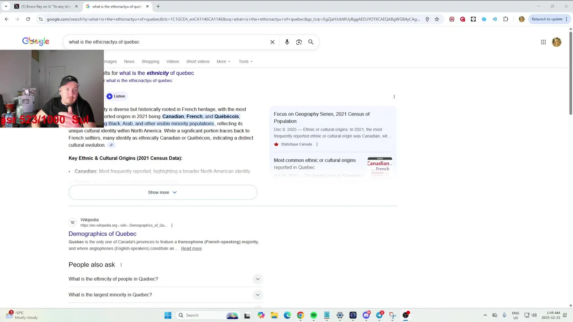The image size is (573, 322).
Task: Click the location pin icon in address bar
Action: pyautogui.click(x=427, y=19)
